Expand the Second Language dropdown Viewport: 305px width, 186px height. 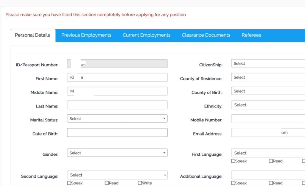tap(117, 175)
